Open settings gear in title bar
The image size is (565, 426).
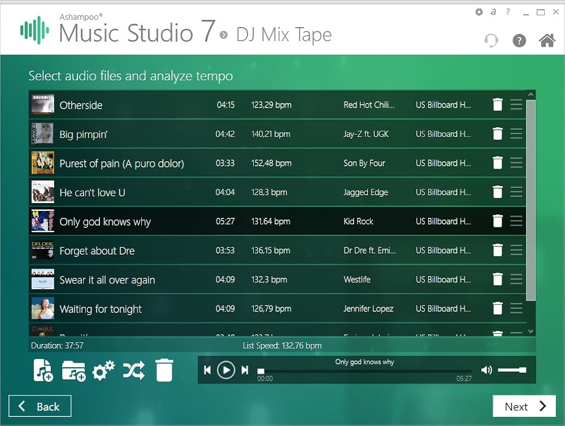479,12
